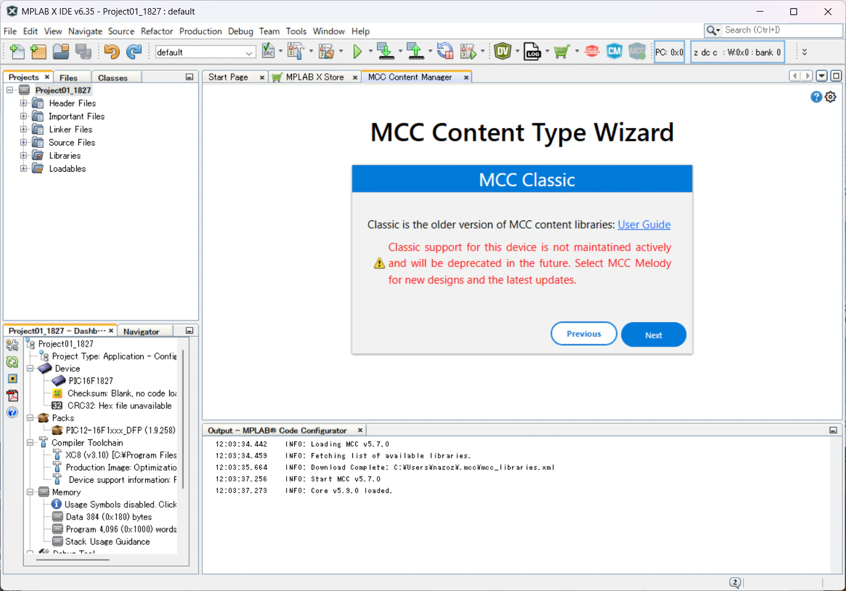846x591 pixels.
Task: Collapse the Project01_1827 project tree node
Action: (10, 90)
